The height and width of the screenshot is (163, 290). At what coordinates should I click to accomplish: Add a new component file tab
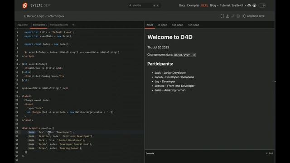pyautogui.click(x=73, y=25)
